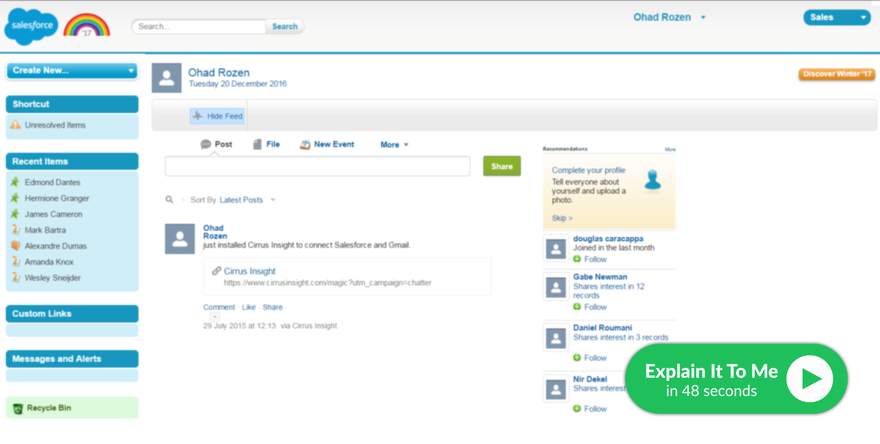Click Ohad Rozen avatar on feed post
The height and width of the screenshot is (444, 880).
pos(180,239)
